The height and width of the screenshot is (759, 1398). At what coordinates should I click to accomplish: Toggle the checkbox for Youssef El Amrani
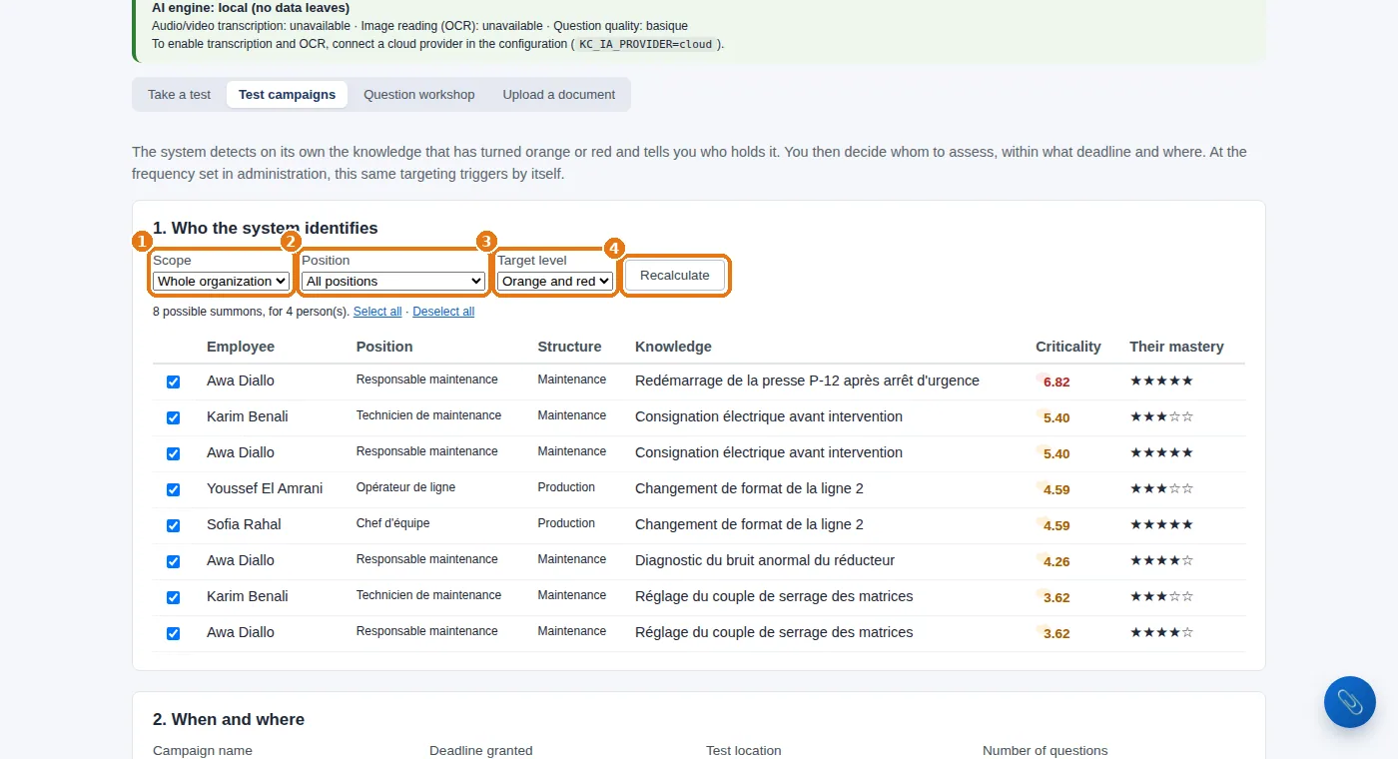click(173, 489)
